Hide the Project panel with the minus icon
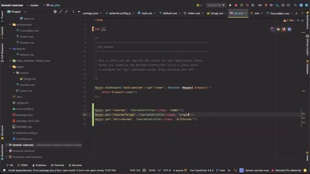 (x=79, y=12)
